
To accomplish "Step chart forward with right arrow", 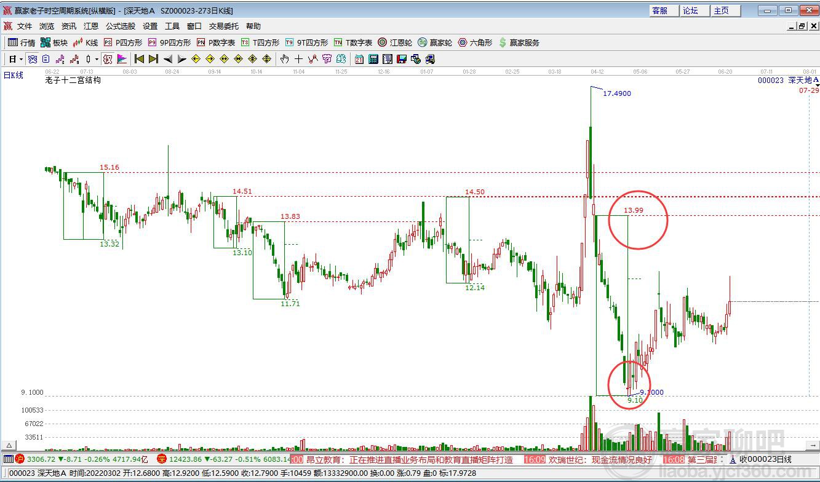I will coord(181,59).
